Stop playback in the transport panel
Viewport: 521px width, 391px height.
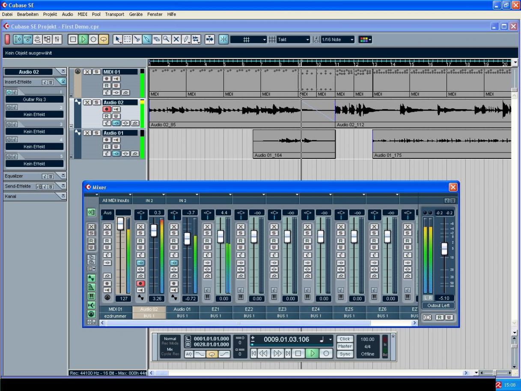(x=298, y=353)
